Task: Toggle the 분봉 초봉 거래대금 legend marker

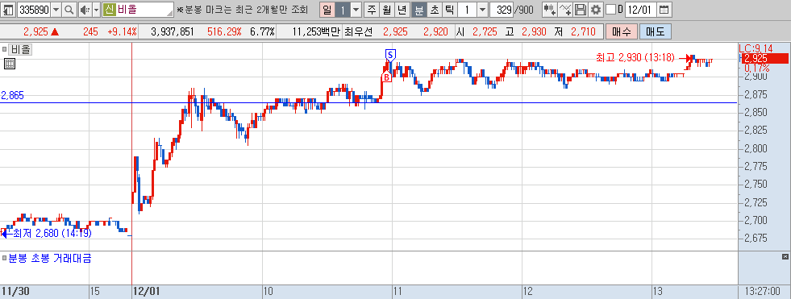Action: pyautogui.click(x=5, y=258)
